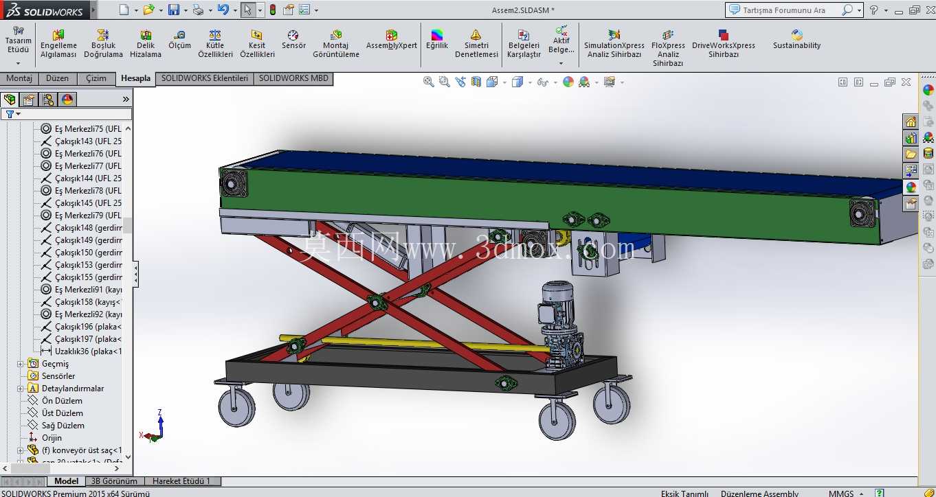Screen dimensions: 936x497
Task: Switch to the PropertyManager panel tab
Action: pyautogui.click(x=29, y=100)
